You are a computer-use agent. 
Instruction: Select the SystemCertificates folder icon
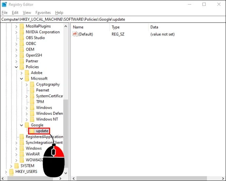(32, 96)
